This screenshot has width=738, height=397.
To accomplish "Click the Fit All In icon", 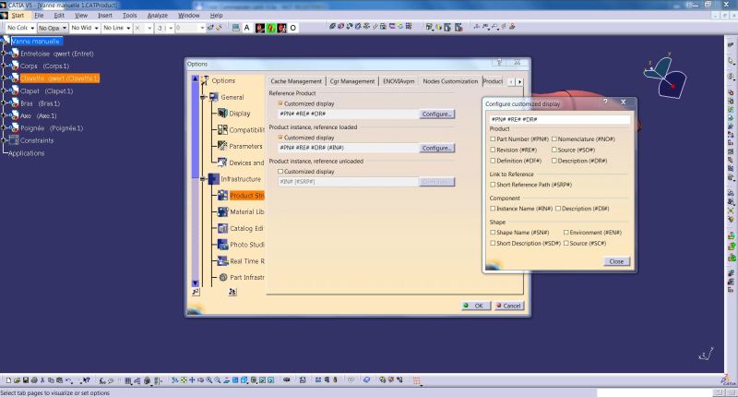I will [183, 380].
